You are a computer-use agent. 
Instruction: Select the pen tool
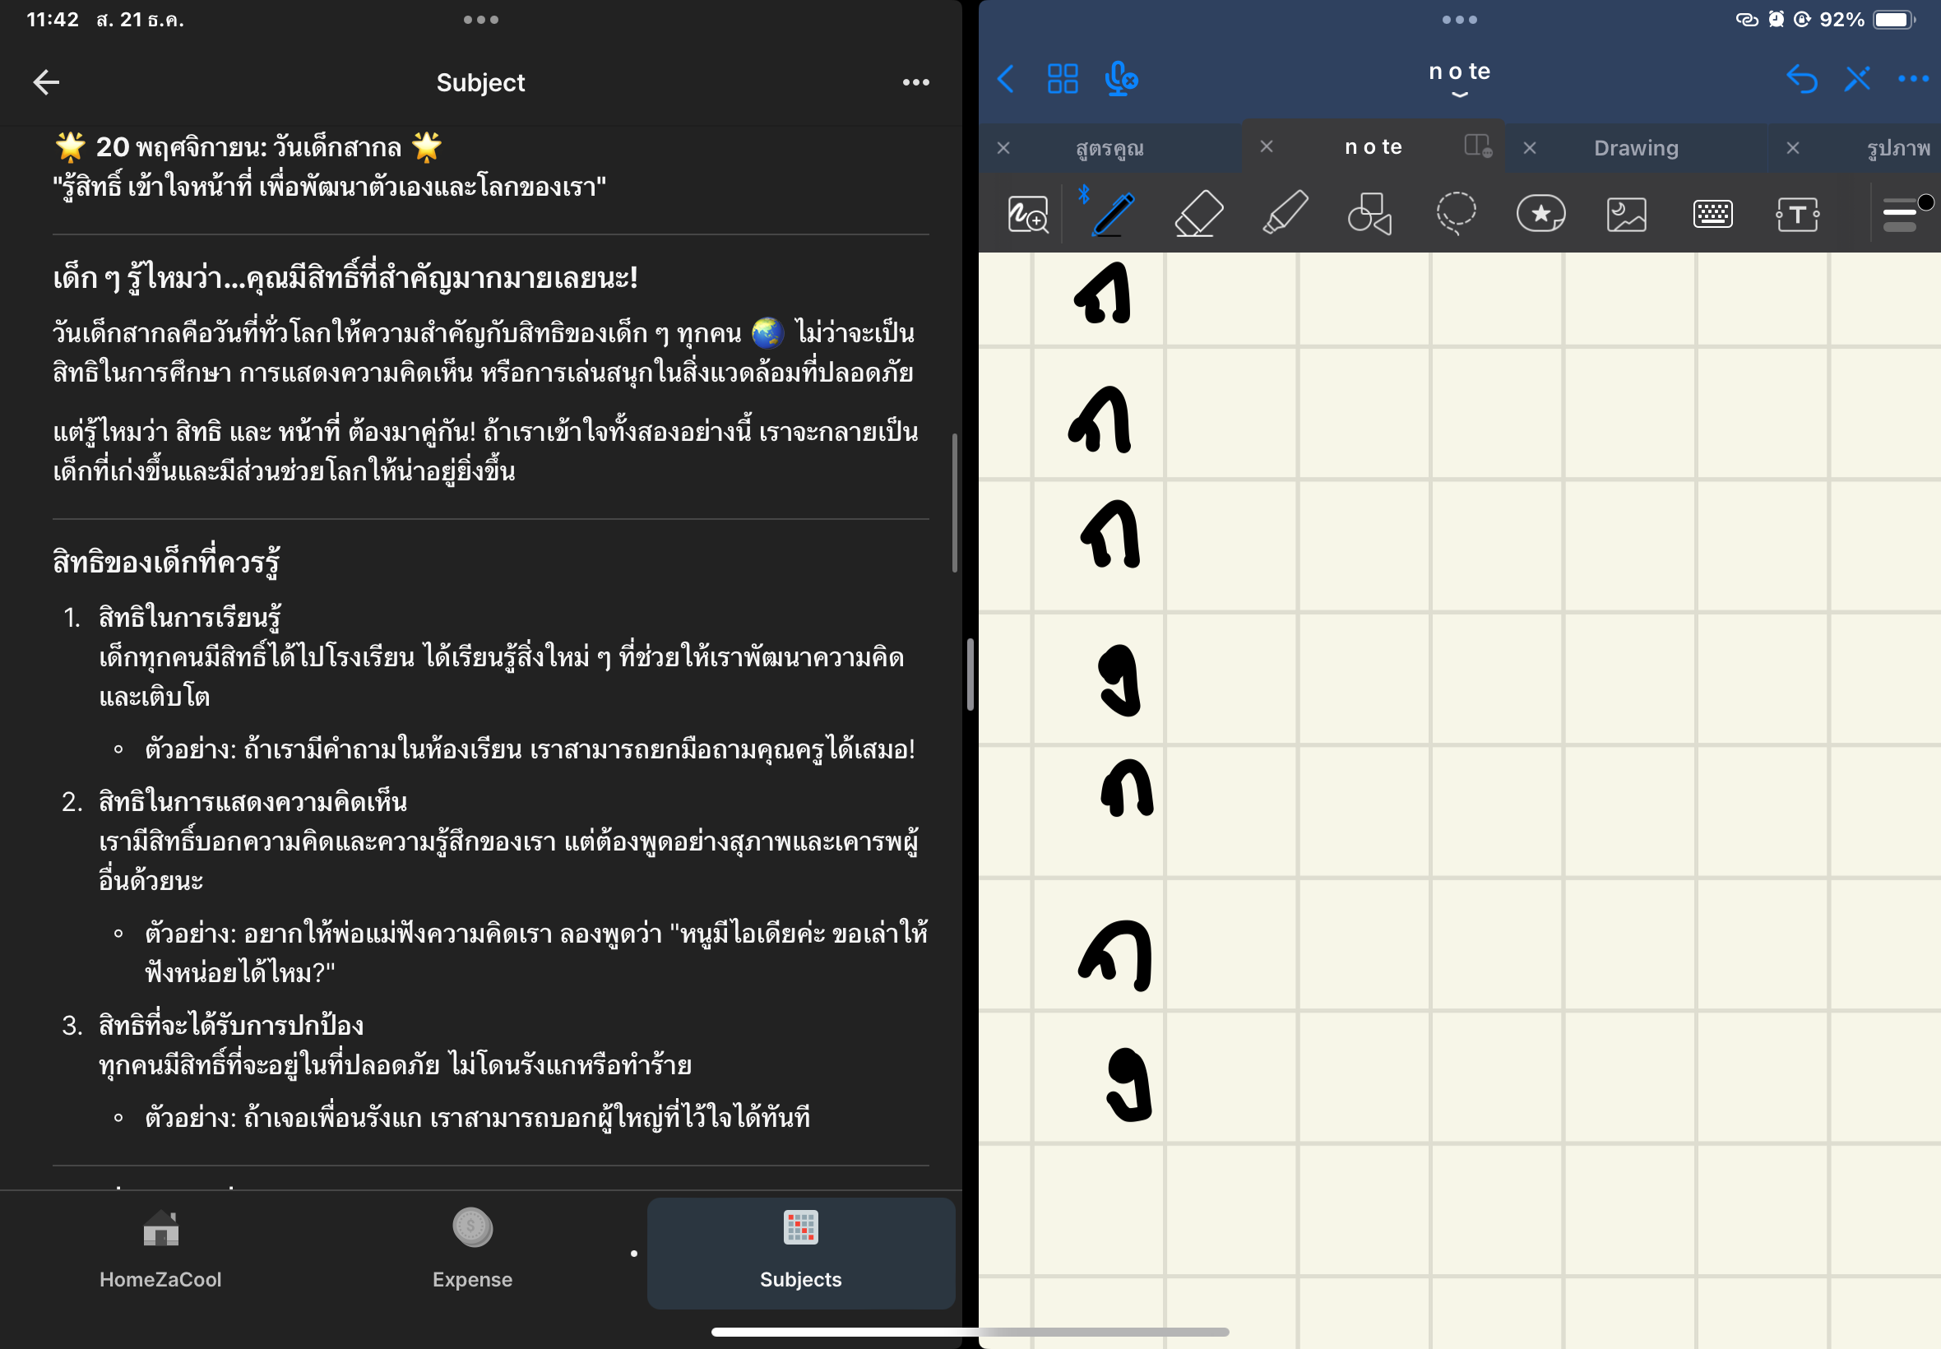tap(1113, 214)
